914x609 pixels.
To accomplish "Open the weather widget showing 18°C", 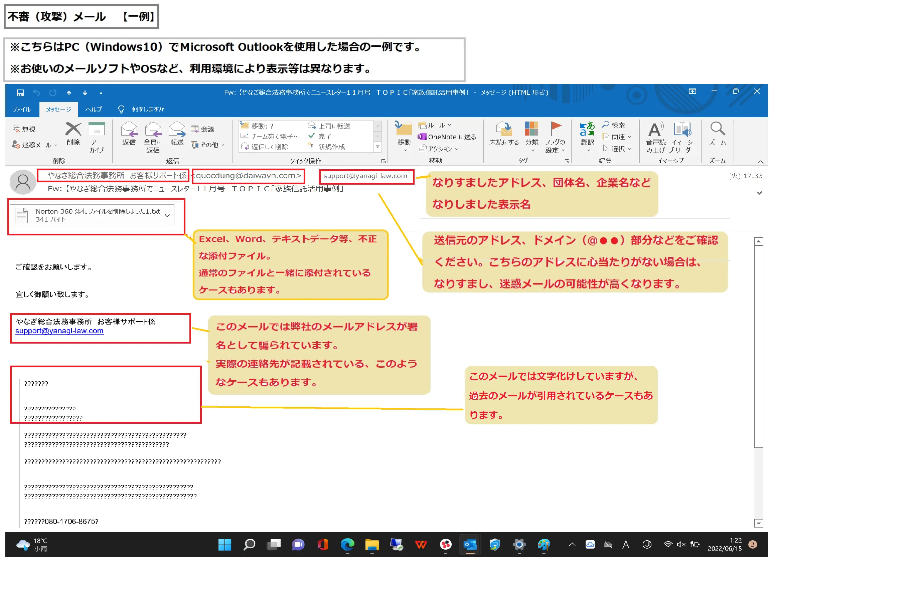I will 32,545.
